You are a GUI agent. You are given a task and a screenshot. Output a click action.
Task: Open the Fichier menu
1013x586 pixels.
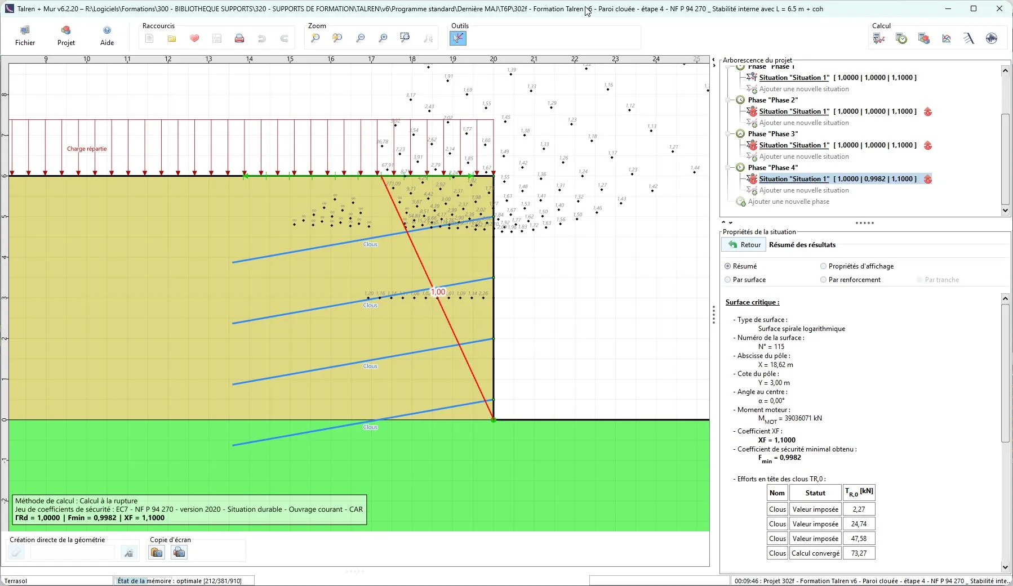click(25, 35)
